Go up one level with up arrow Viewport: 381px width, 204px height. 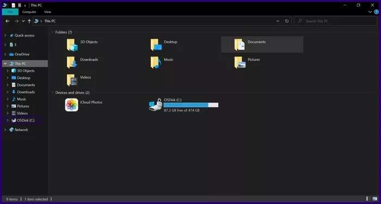pyautogui.click(x=29, y=21)
